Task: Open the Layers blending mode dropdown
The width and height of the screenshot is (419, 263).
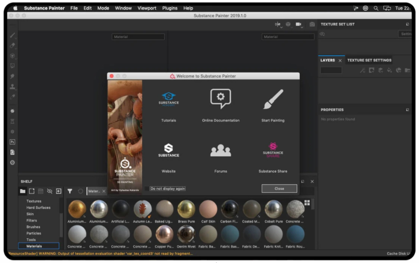Action: [x=331, y=70]
